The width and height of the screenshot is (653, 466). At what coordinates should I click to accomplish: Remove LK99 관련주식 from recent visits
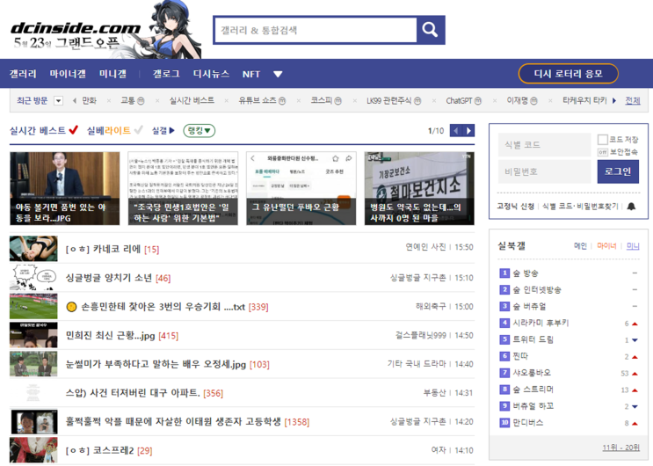point(433,101)
